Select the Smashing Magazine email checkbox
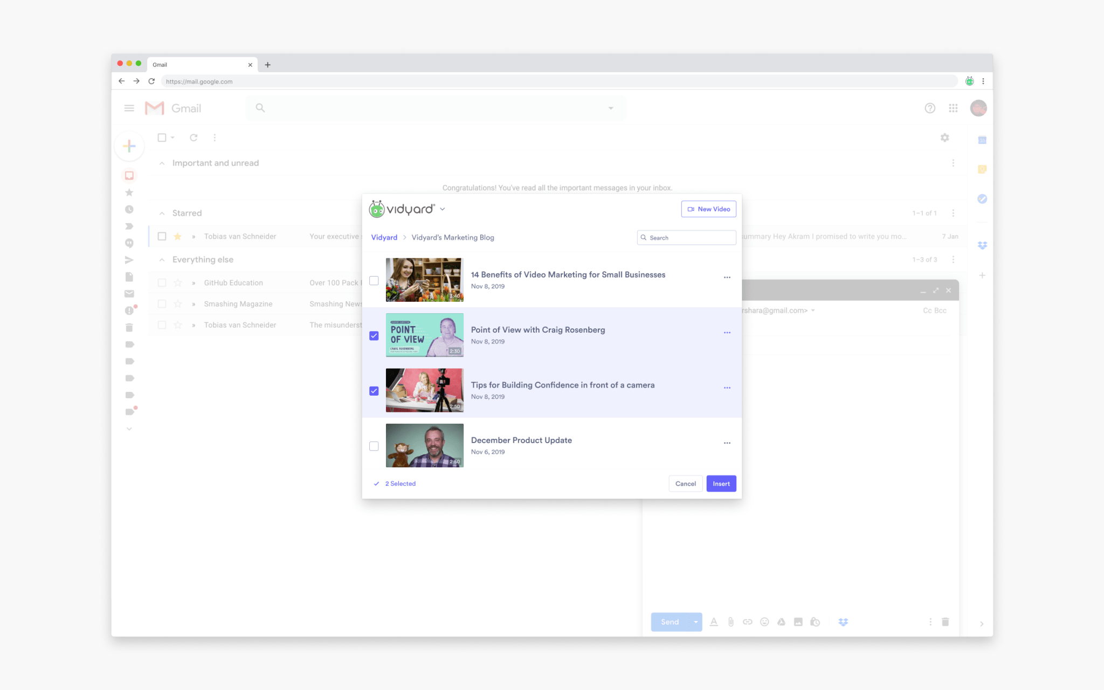Screen dimensions: 1104x690 point(162,304)
